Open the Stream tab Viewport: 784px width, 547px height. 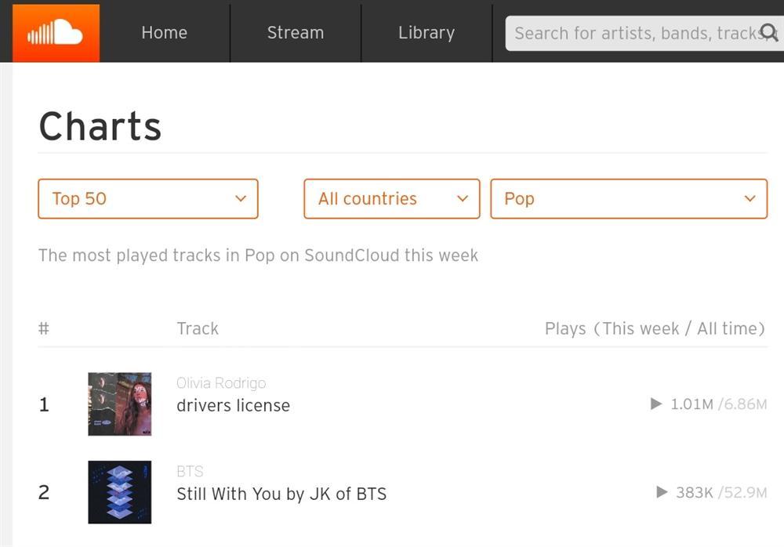(295, 33)
